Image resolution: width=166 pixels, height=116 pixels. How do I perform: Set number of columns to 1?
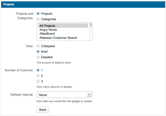pyautogui.click(x=38, y=70)
